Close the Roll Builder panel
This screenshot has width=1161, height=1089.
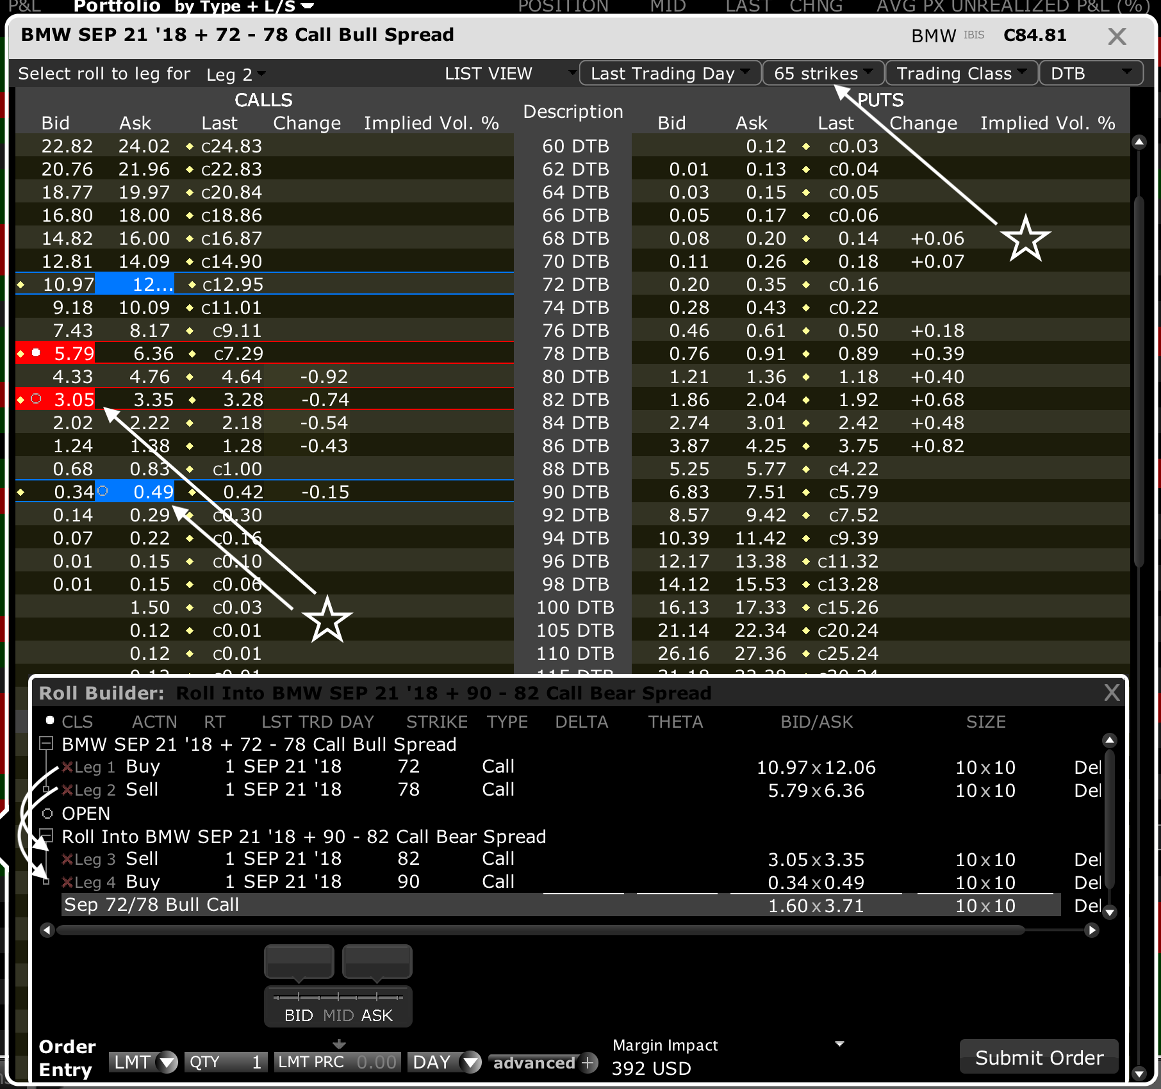[1112, 692]
